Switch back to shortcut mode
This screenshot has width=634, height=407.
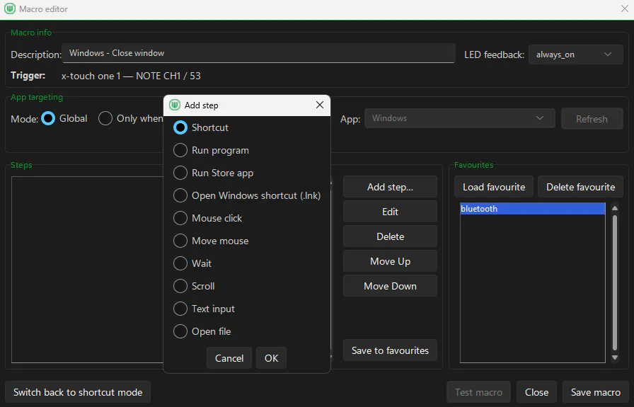78,392
